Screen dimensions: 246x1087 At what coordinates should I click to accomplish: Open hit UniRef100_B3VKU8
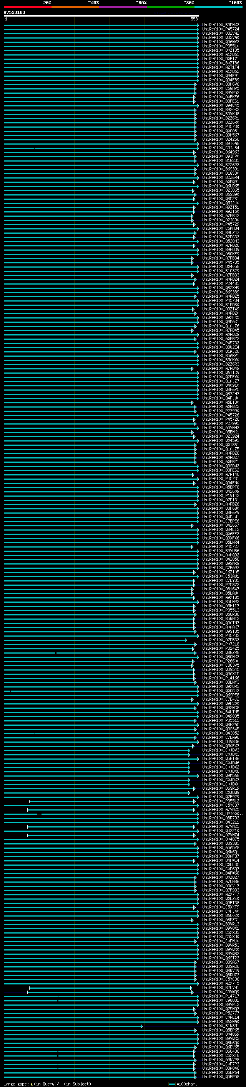pyautogui.click(x=221, y=114)
